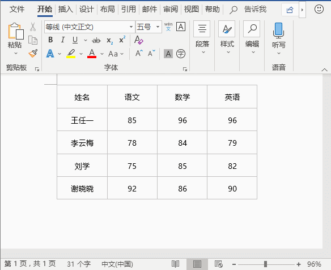Click the table cell 王任一
This screenshot has width=331, height=270.
tap(82, 120)
